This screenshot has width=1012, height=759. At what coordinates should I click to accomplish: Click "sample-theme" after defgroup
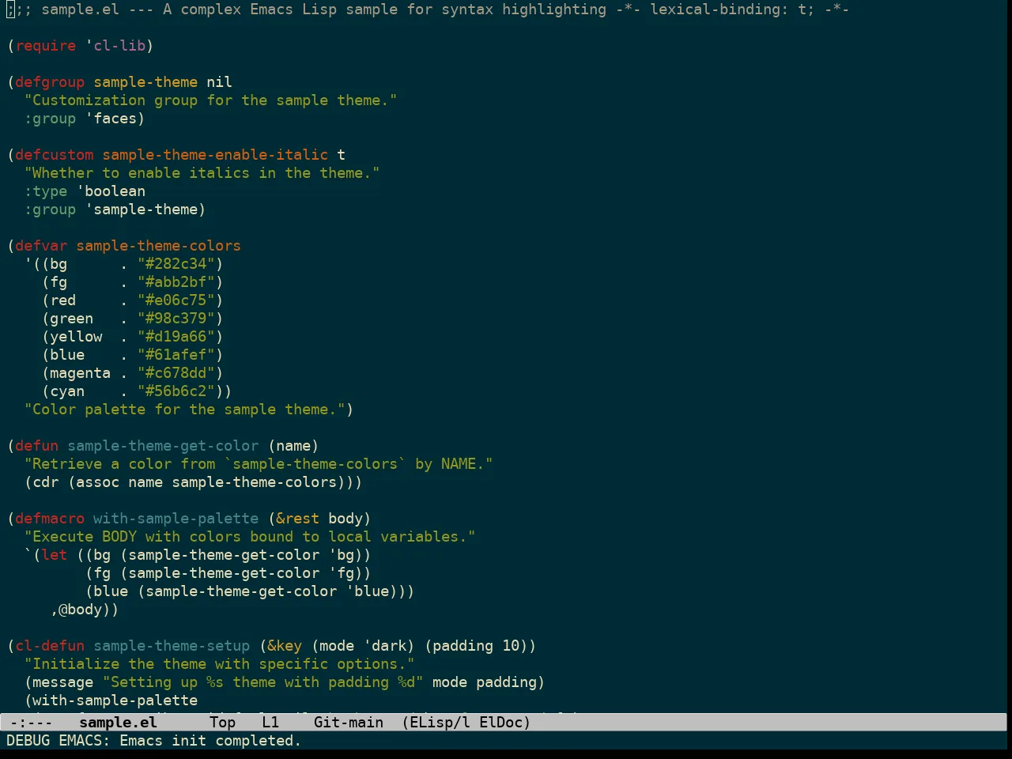[x=145, y=82]
